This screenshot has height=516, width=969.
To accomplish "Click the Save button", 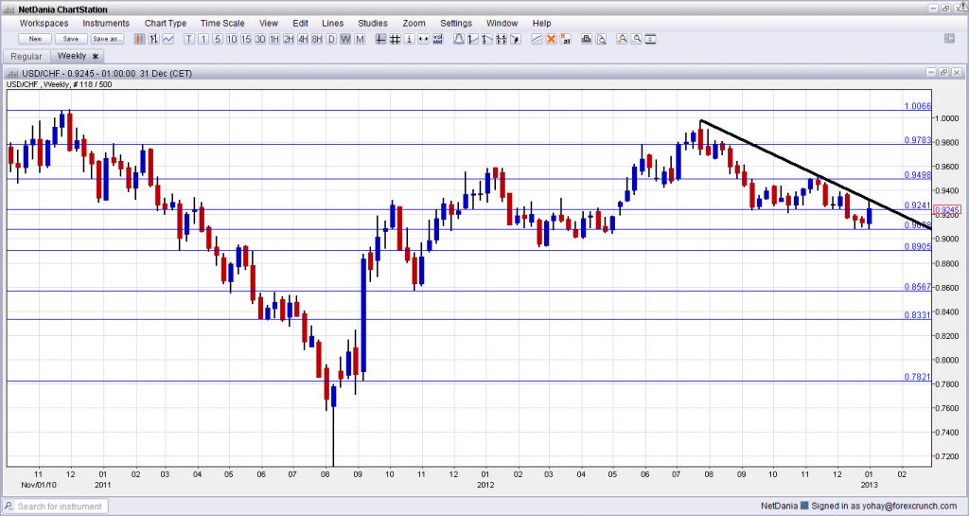I will pyautogui.click(x=71, y=39).
